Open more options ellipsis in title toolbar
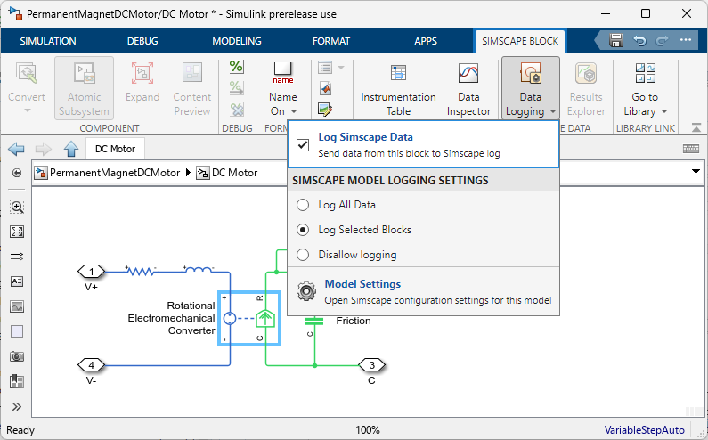The image size is (708, 440). click(x=686, y=40)
